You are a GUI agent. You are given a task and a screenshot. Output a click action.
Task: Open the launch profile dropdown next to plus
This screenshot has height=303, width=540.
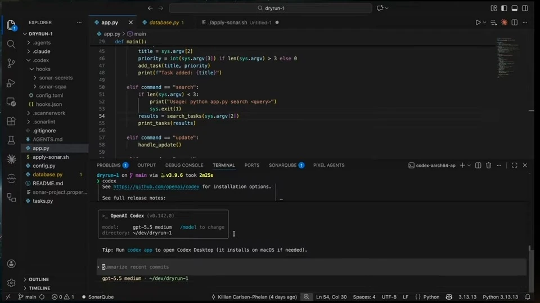click(x=469, y=166)
